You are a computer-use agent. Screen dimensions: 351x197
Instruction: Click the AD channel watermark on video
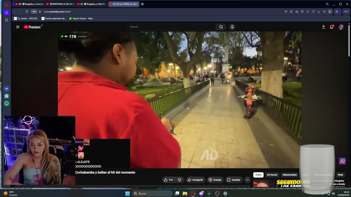tap(342, 161)
